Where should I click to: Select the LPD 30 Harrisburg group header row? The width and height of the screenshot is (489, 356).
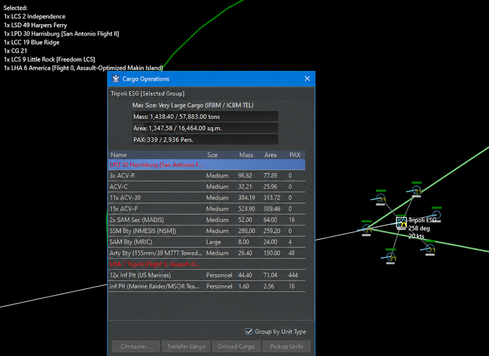[x=206, y=165]
